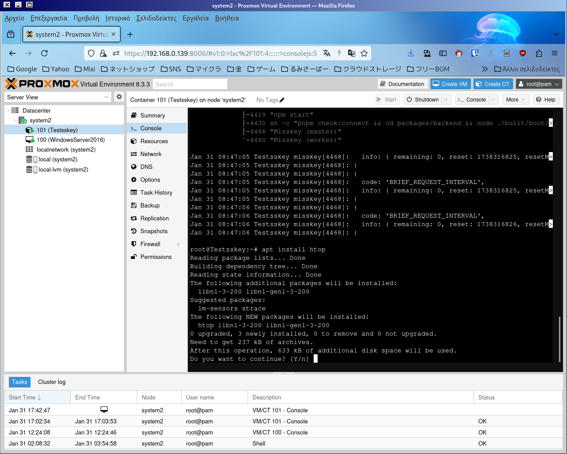
Task: Reload the current page
Action: 44,53
